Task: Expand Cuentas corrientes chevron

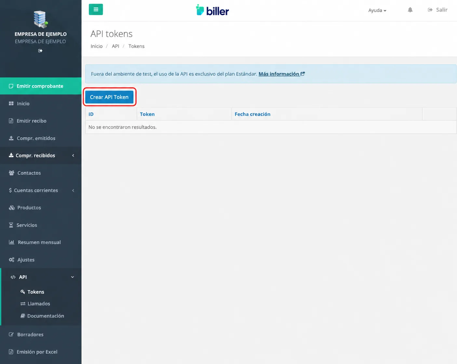Action: (73, 190)
